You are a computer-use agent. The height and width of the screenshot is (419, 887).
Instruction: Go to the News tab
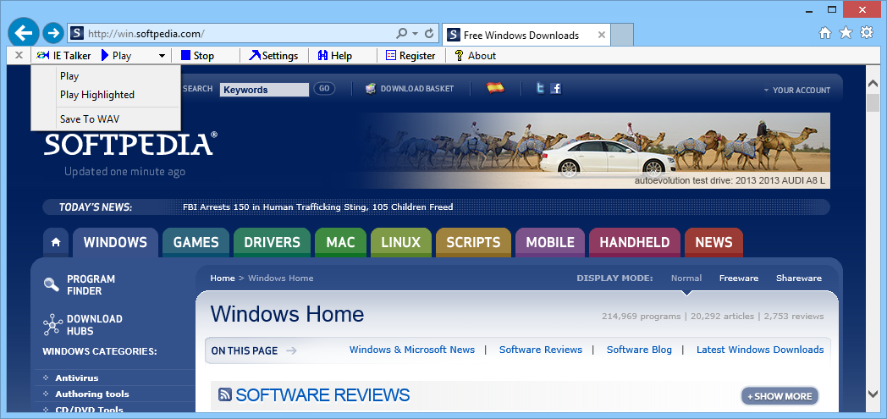point(713,243)
